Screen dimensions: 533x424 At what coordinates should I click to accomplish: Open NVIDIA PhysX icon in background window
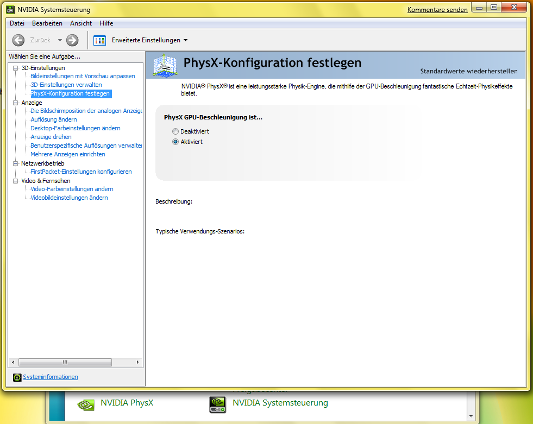86,404
